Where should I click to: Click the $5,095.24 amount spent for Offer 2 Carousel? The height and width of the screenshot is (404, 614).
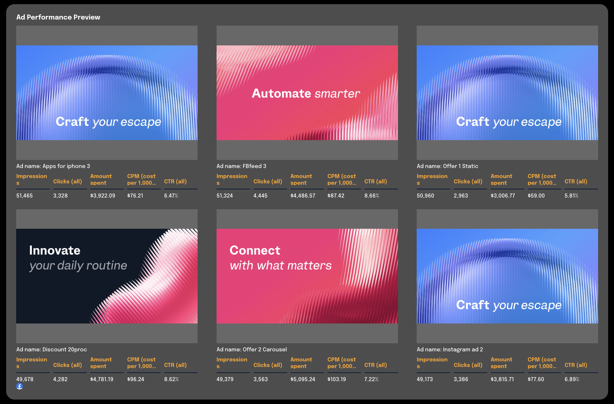point(303,379)
